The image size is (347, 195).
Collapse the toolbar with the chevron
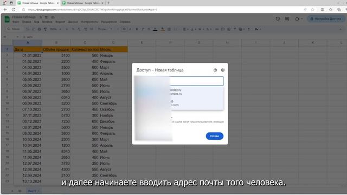(x=340, y=29)
